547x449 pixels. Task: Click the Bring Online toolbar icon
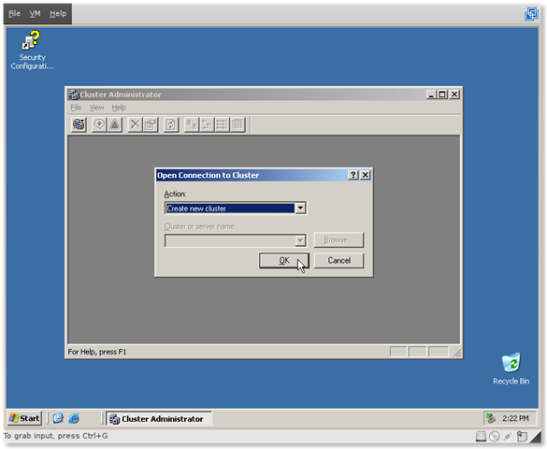(x=99, y=124)
